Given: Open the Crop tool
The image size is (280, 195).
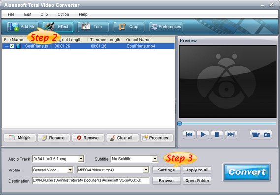Looking at the screenshot, I should click(x=129, y=27).
